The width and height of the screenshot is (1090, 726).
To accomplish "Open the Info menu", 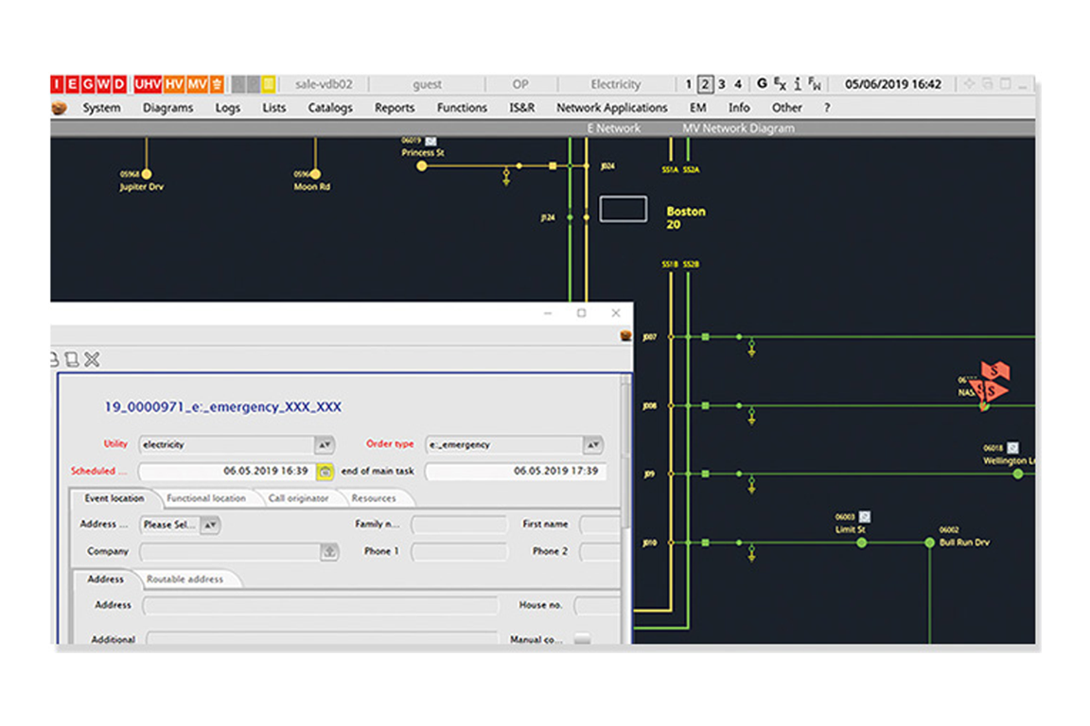I will (x=739, y=108).
